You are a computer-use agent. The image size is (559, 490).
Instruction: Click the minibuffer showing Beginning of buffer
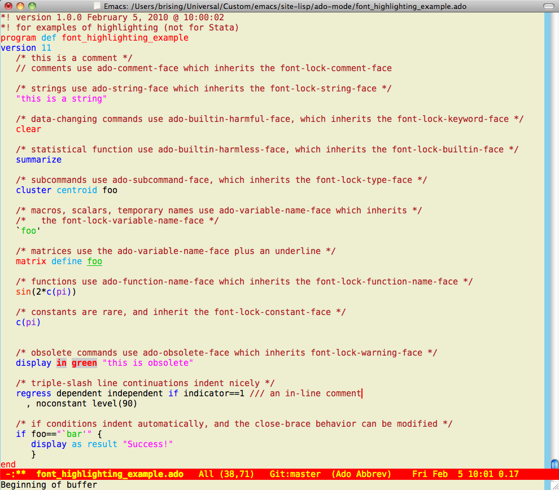point(49,484)
